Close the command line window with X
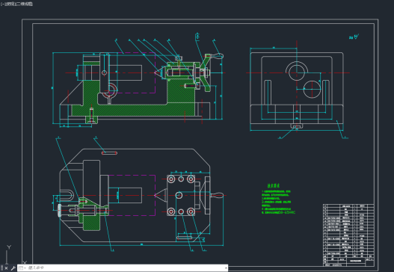 [x=6, y=268]
